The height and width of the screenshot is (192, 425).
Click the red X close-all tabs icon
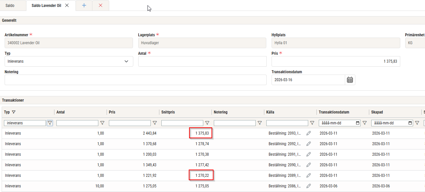[x=101, y=5]
